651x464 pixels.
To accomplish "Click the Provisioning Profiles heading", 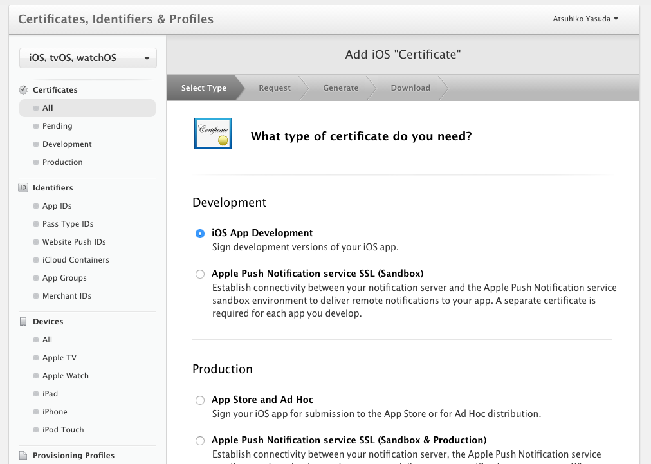I will 73,455.
